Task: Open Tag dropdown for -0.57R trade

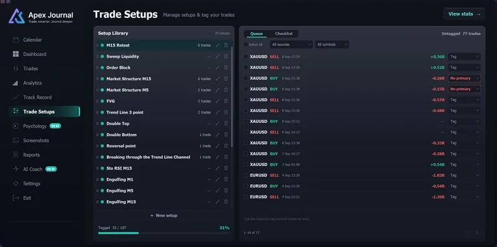Action: (x=464, y=100)
